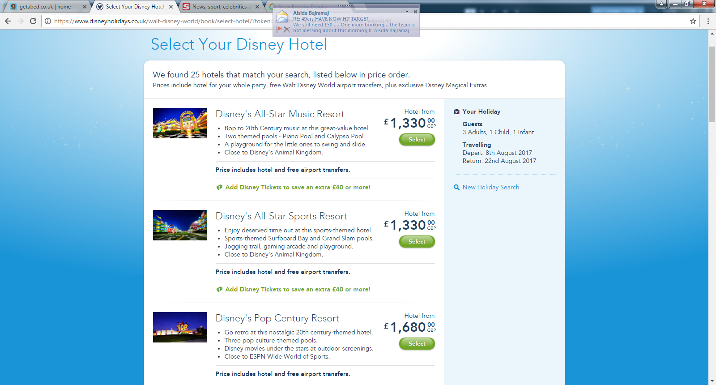Click the "Select Your Disney Hotel" heading
Screen dimensions: 716x385
click(239, 45)
